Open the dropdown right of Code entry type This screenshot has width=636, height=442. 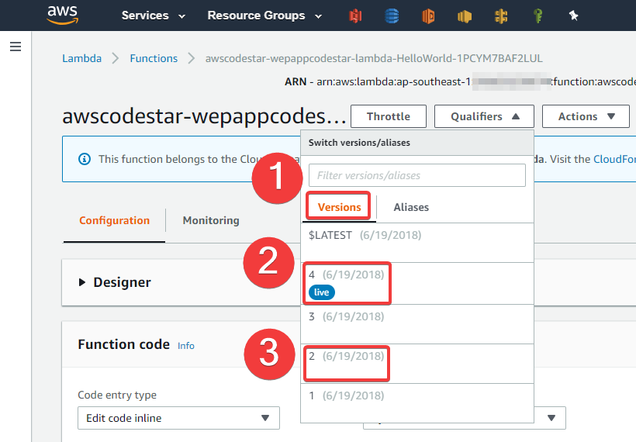click(x=550, y=418)
